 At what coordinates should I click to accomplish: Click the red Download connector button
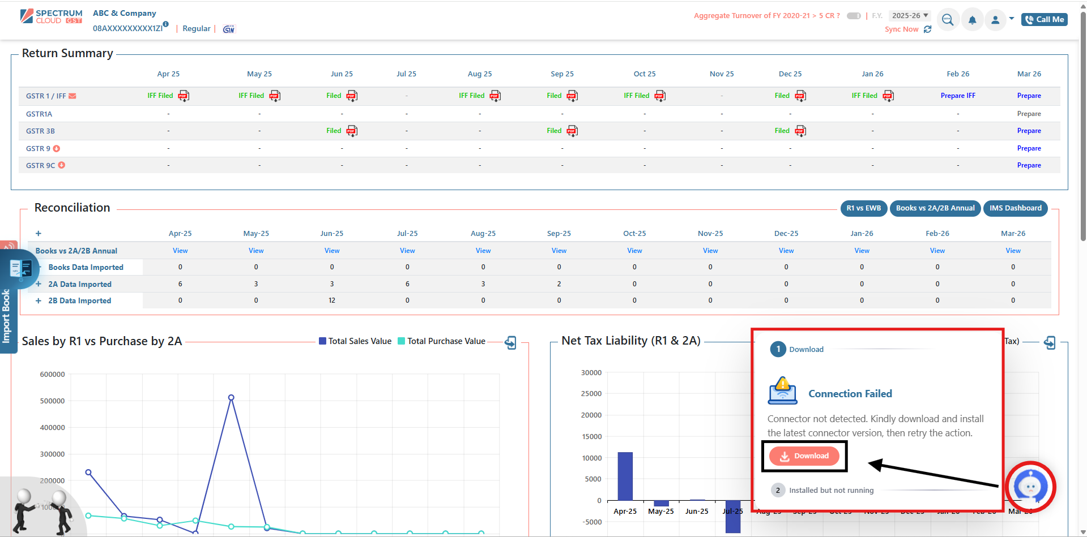[804, 456]
